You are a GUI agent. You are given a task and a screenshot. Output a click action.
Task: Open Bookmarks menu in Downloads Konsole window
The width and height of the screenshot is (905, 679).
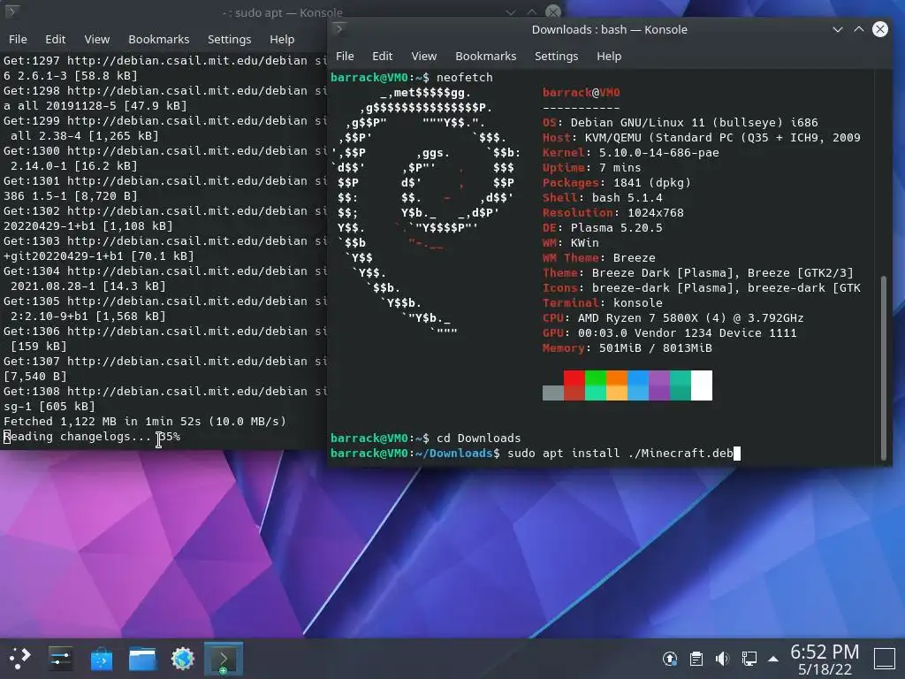[485, 56]
